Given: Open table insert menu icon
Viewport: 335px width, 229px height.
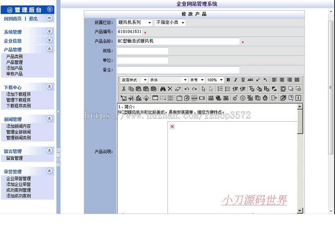Looking at the screenshot, I should (x=155, y=98).
